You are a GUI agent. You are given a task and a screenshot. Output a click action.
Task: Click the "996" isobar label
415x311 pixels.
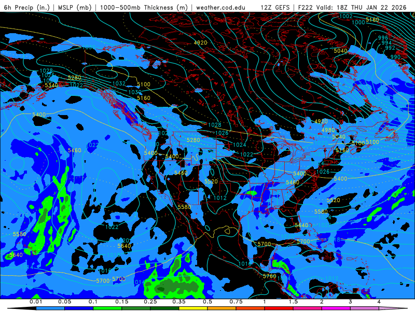(383, 38)
